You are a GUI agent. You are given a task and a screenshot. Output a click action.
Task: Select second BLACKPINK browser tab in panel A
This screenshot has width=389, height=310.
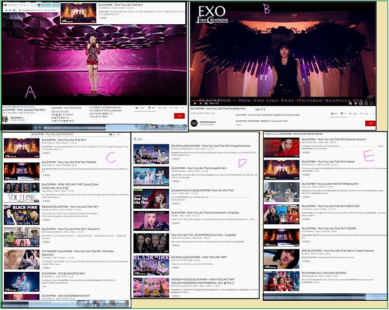[x=49, y=5]
